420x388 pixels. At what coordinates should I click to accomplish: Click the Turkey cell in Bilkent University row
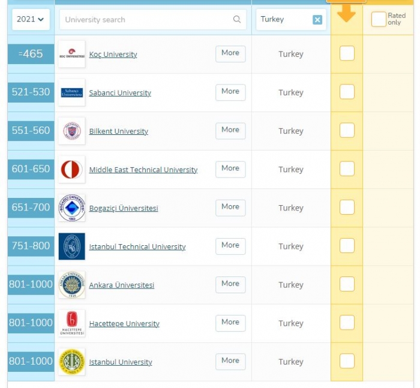click(291, 131)
